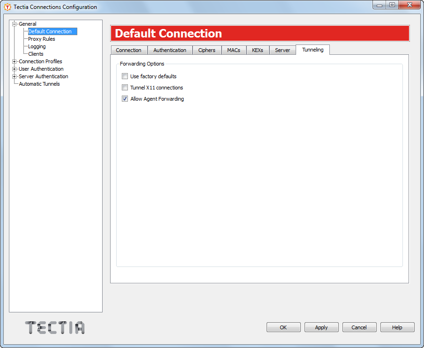Click the Apply button

321,327
